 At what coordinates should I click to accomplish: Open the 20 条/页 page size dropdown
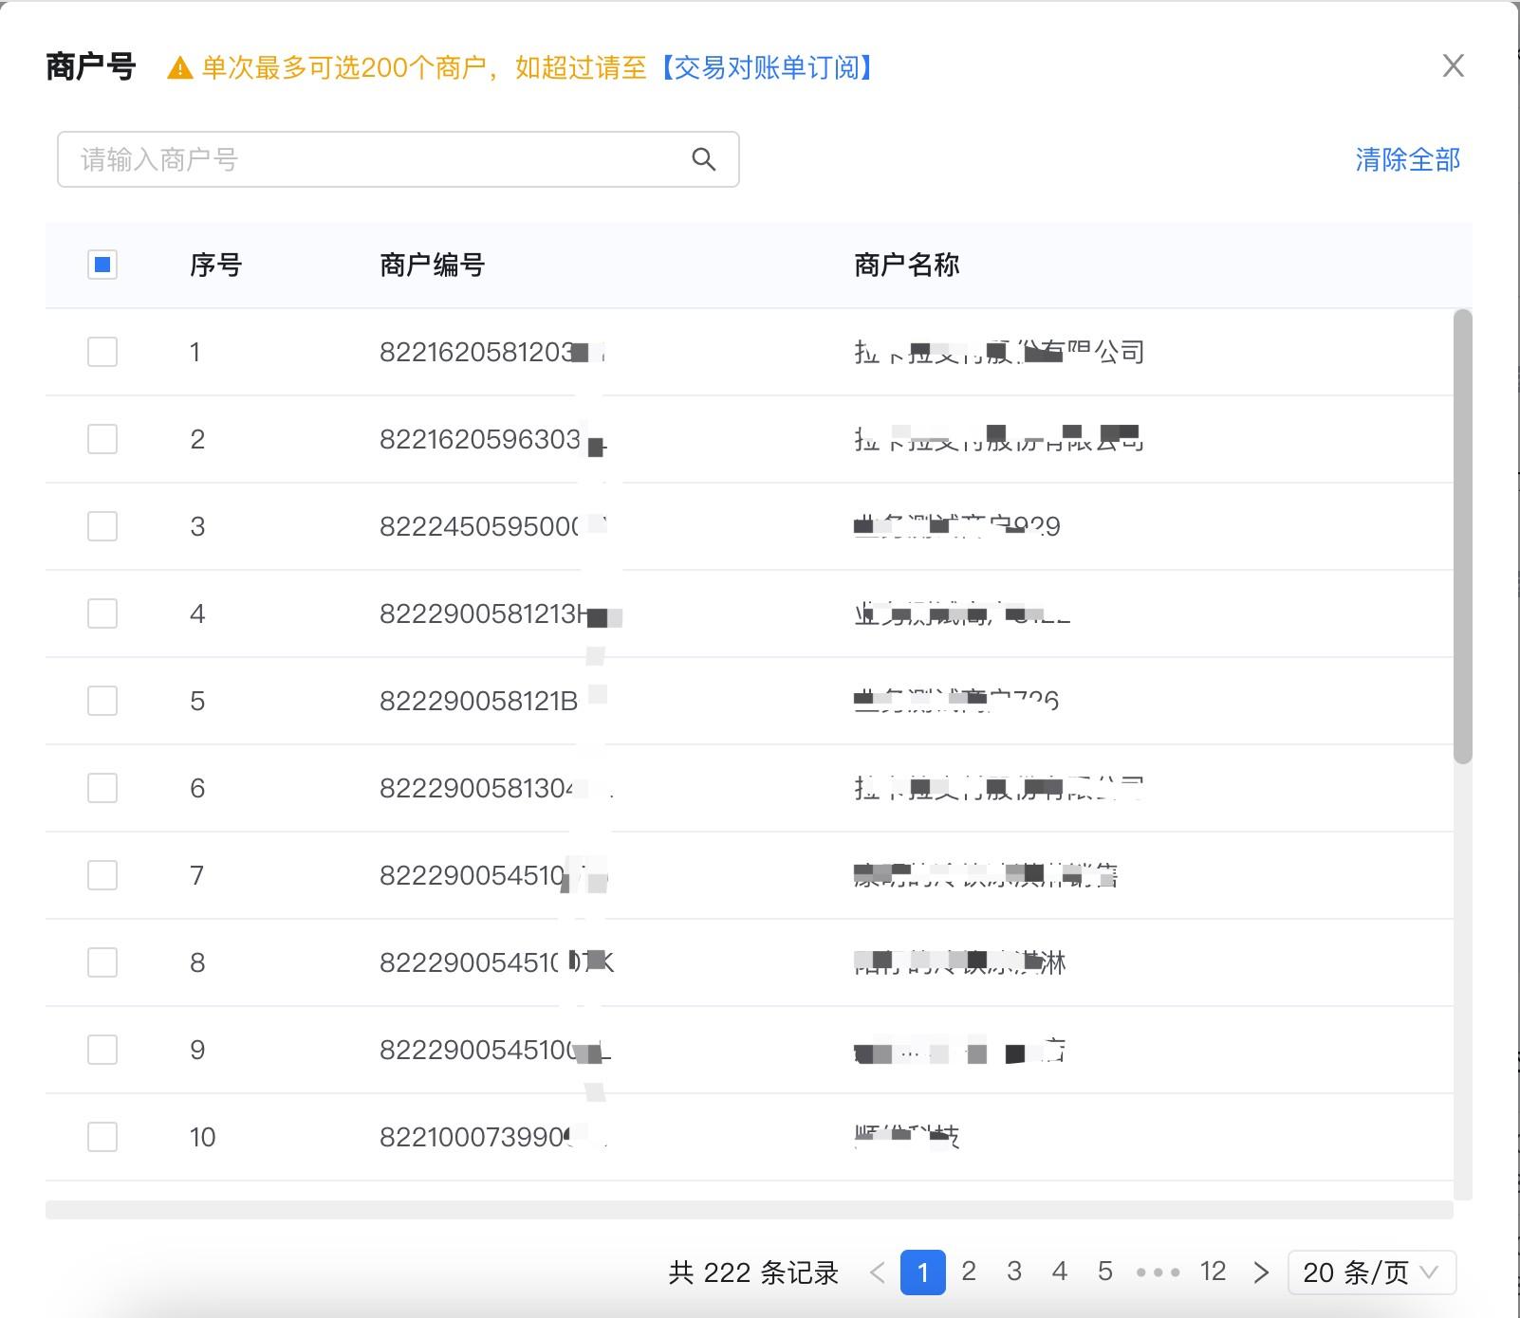click(1371, 1272)
